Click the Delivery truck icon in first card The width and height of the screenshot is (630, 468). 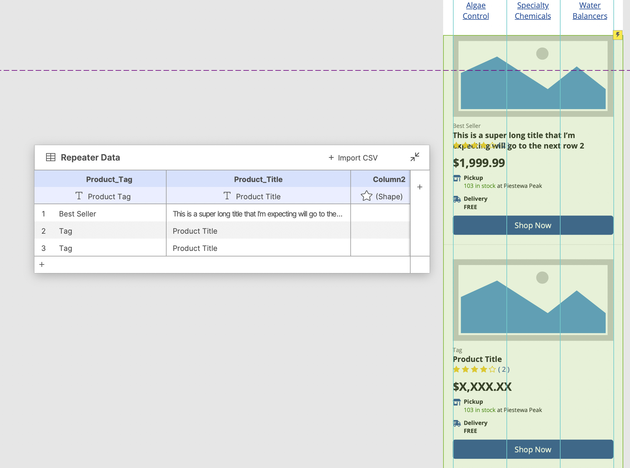click(457, 199)
